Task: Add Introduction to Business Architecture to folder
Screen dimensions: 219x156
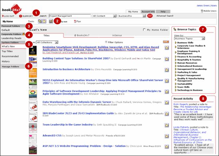Action: [x=166, y=70]
